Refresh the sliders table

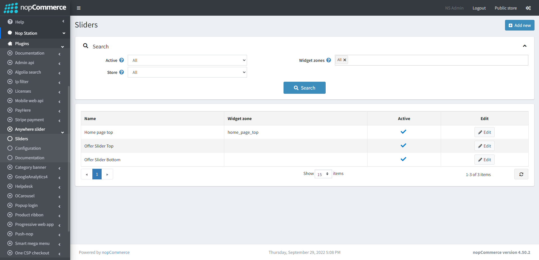(x=521, y=174)
